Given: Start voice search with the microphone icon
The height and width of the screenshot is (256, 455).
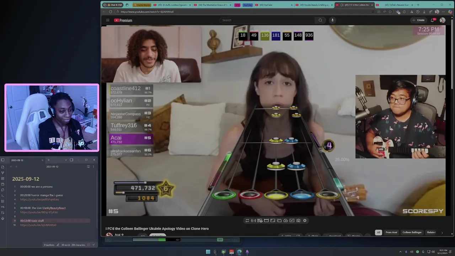Looking at the screenshot, I should click(332, 20).
